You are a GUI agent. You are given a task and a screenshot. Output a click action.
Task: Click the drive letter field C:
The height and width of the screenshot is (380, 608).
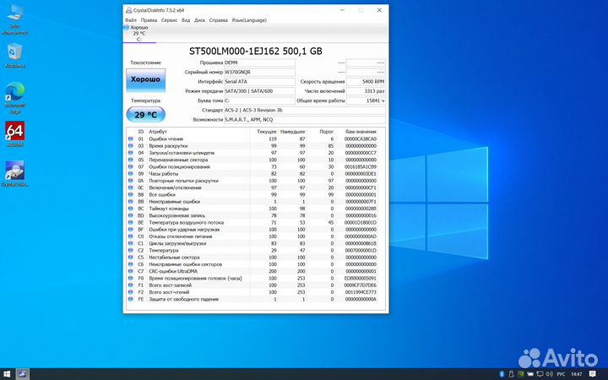(259, 100)
